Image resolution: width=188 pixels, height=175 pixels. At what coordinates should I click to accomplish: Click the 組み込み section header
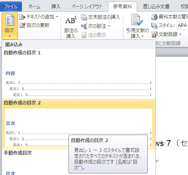(79, 45)
